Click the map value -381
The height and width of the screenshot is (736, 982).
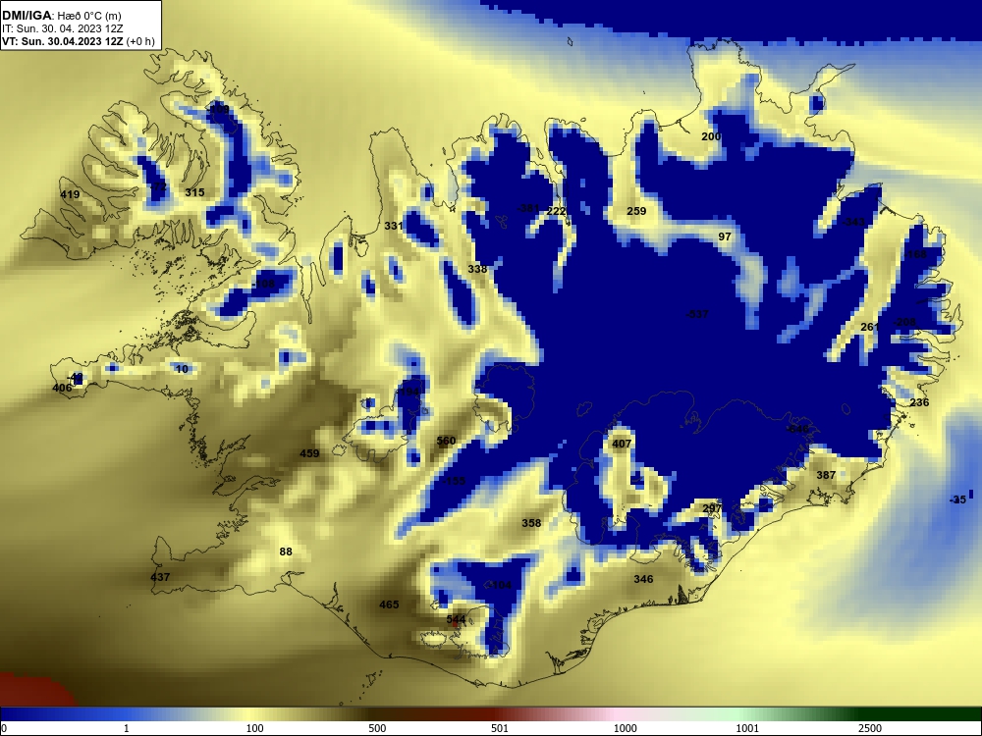click(x=527, y=208)
